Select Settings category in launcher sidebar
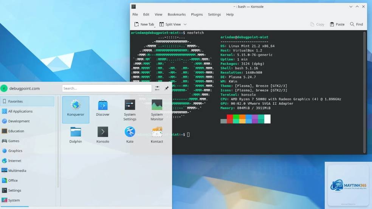The image size is (372, 209). click(27, 190)
